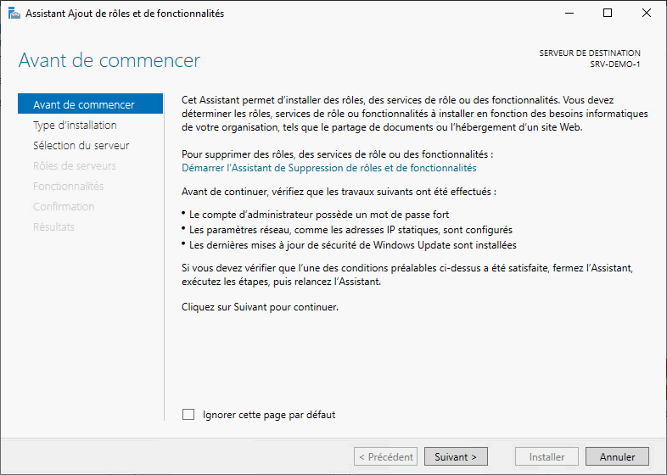Minimize the Assistant Ajout de rôles window
The height and width of the screenshot is (475, 667).
pos(568,14)
